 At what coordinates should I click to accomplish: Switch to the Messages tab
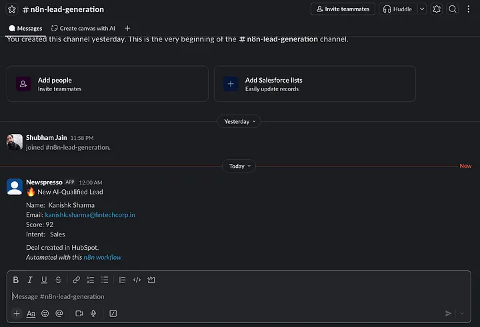click(26, 29)
